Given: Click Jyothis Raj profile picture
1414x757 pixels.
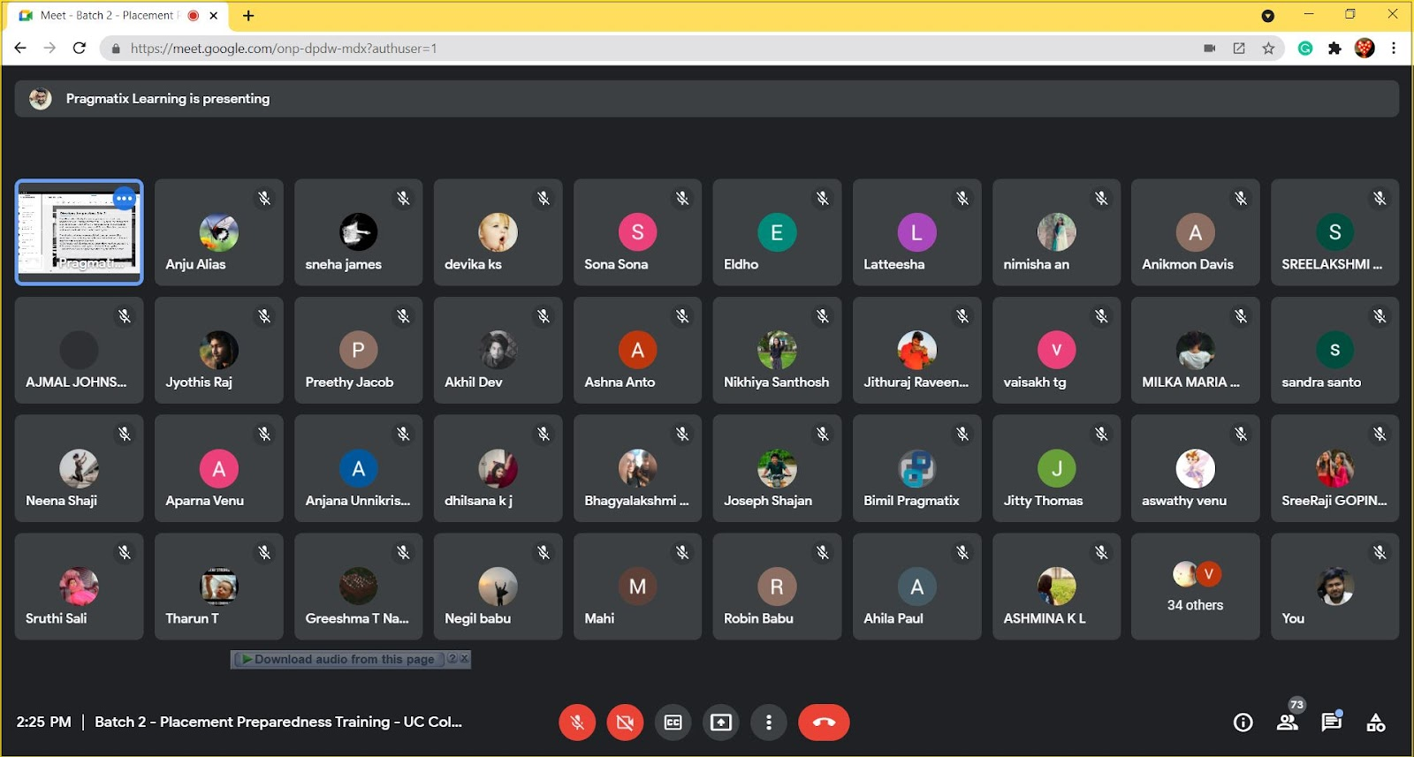Looking at the screenshot, I should pos(219,351).
